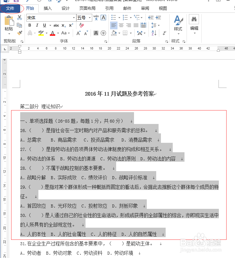Click the phonetic guide wén icon
Viewport: 235px width, 258px height.
96,18
